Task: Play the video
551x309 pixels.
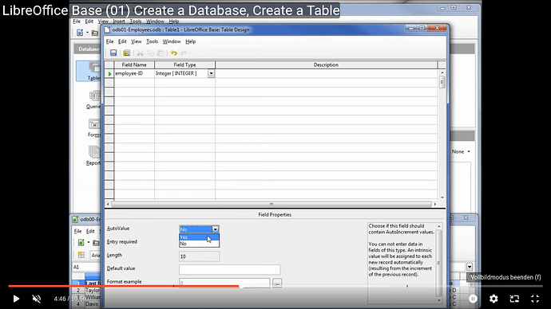Action: pyautogui.click(x=16, y=299)
